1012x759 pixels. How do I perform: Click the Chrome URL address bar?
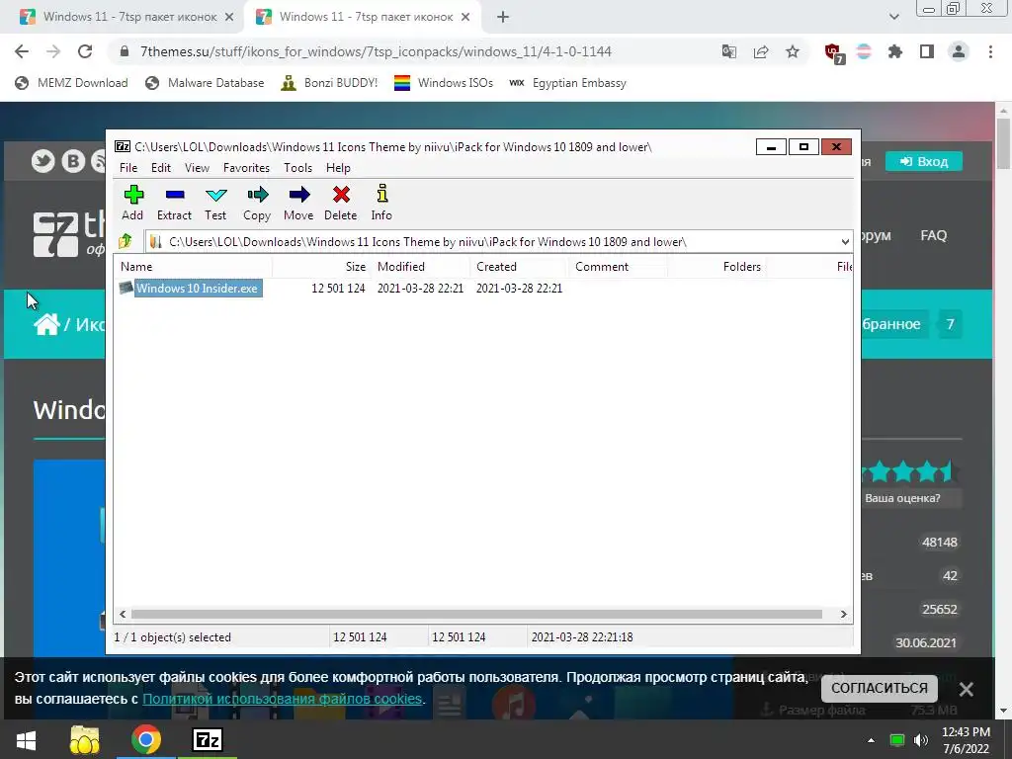[413, 51]
